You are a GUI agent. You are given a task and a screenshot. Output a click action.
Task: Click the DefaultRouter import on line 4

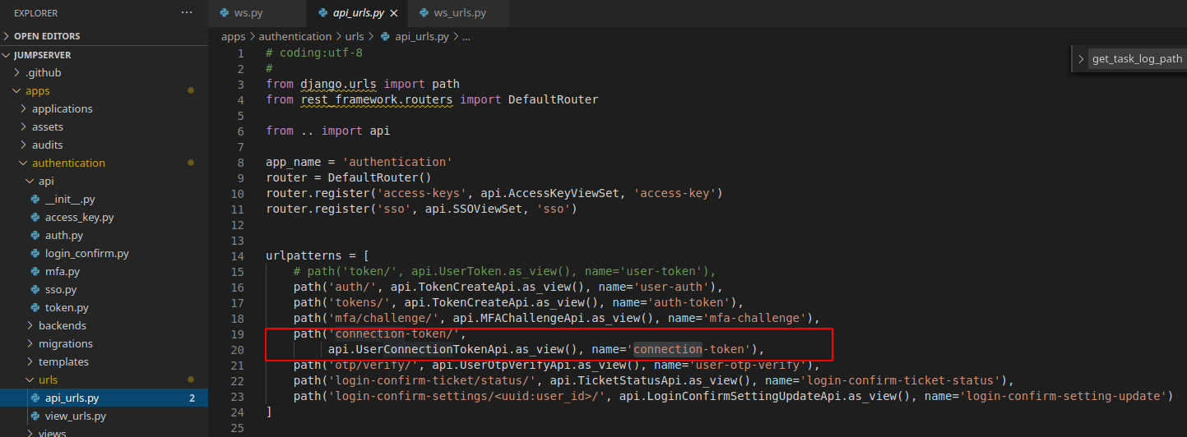553,99
